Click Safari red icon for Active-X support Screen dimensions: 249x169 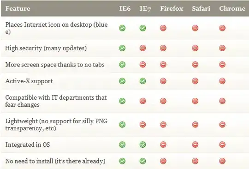(195, 81)
